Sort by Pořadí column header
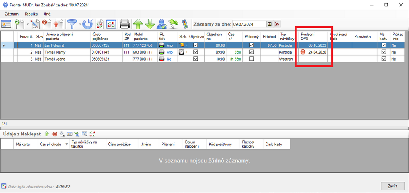The height and width of the screenshot is (193, 409). (26, 37)
